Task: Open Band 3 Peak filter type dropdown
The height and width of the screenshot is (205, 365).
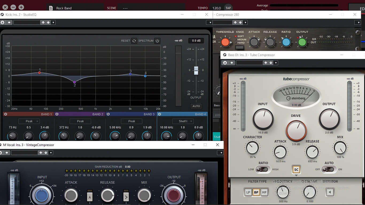Action: [132, 121]
